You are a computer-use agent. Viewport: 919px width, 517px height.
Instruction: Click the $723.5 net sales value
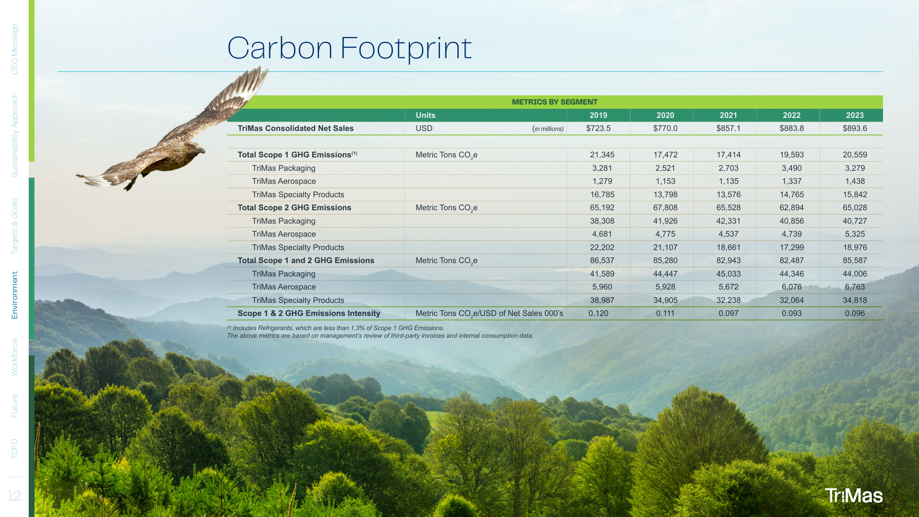click(x=598, y=128)
